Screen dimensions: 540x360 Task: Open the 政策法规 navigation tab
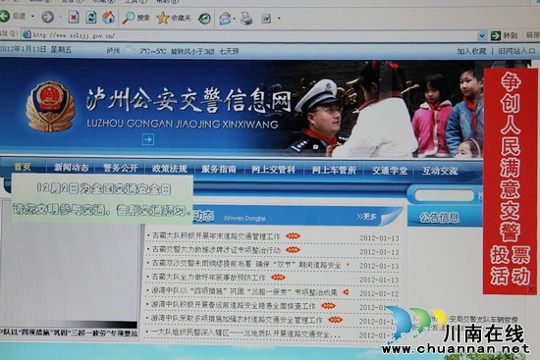tap(170, 169)
